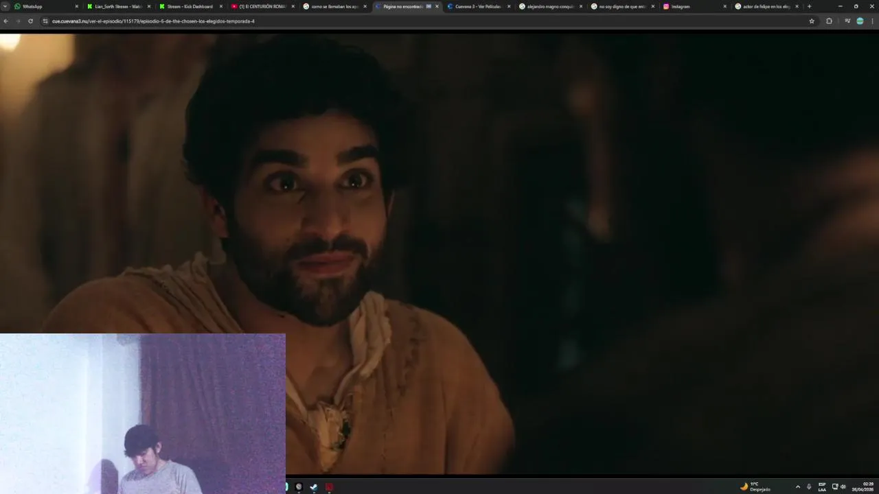Viewport: 879px width, 494px height.
Task: Open the red app icon in taskbar
Action: (329, 487)
